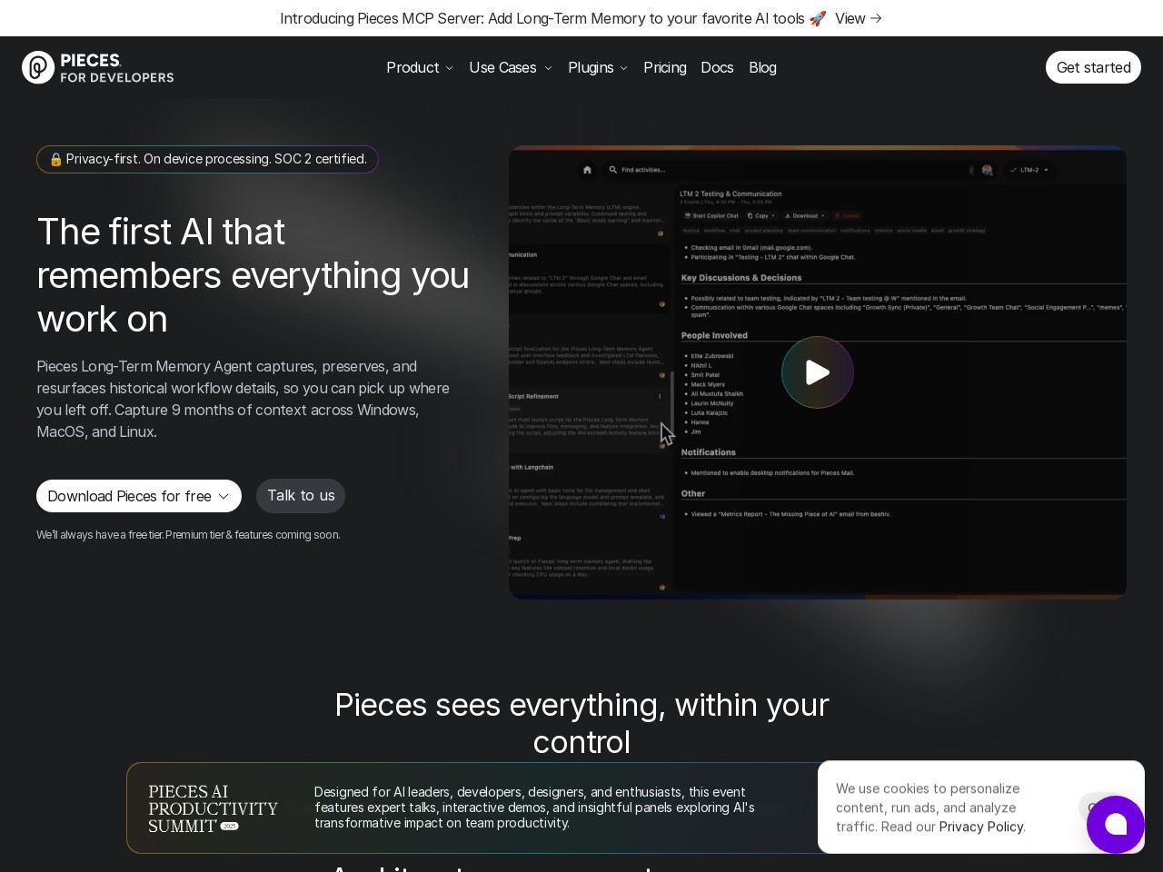The width and height of the screenshot is (1163, 872).
Task: Click the Talk to us button
Action: [x=301, y=496]
